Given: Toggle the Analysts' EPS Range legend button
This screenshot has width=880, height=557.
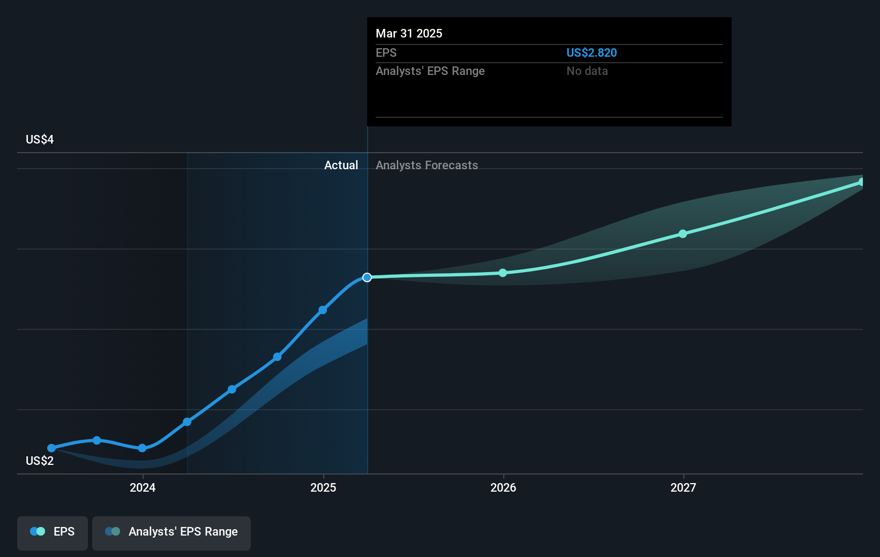Looking at the screenshot, I should coord(171,533).
